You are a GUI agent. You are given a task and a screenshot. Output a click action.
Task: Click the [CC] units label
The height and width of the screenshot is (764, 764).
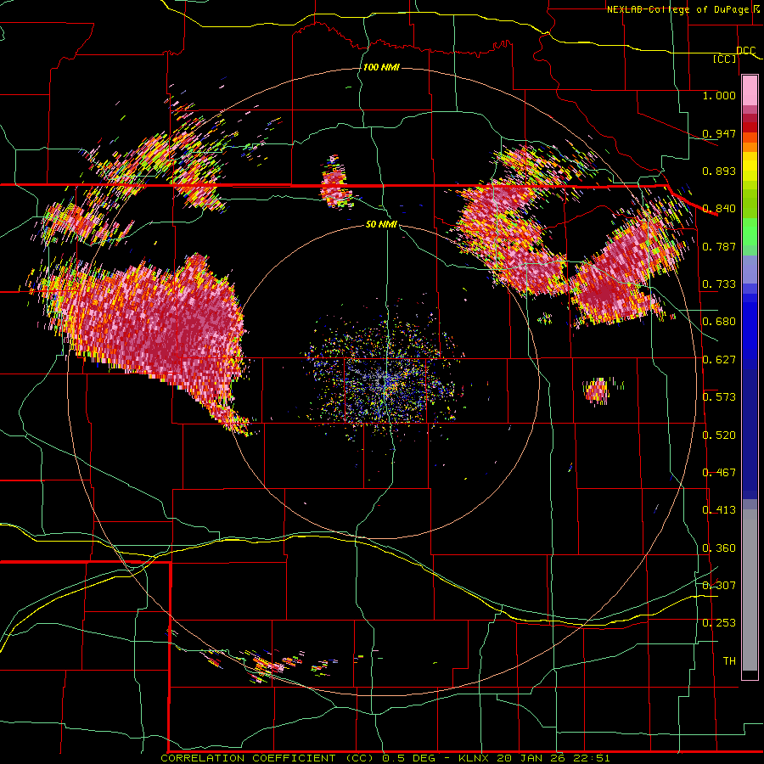[x=725, y=59]
